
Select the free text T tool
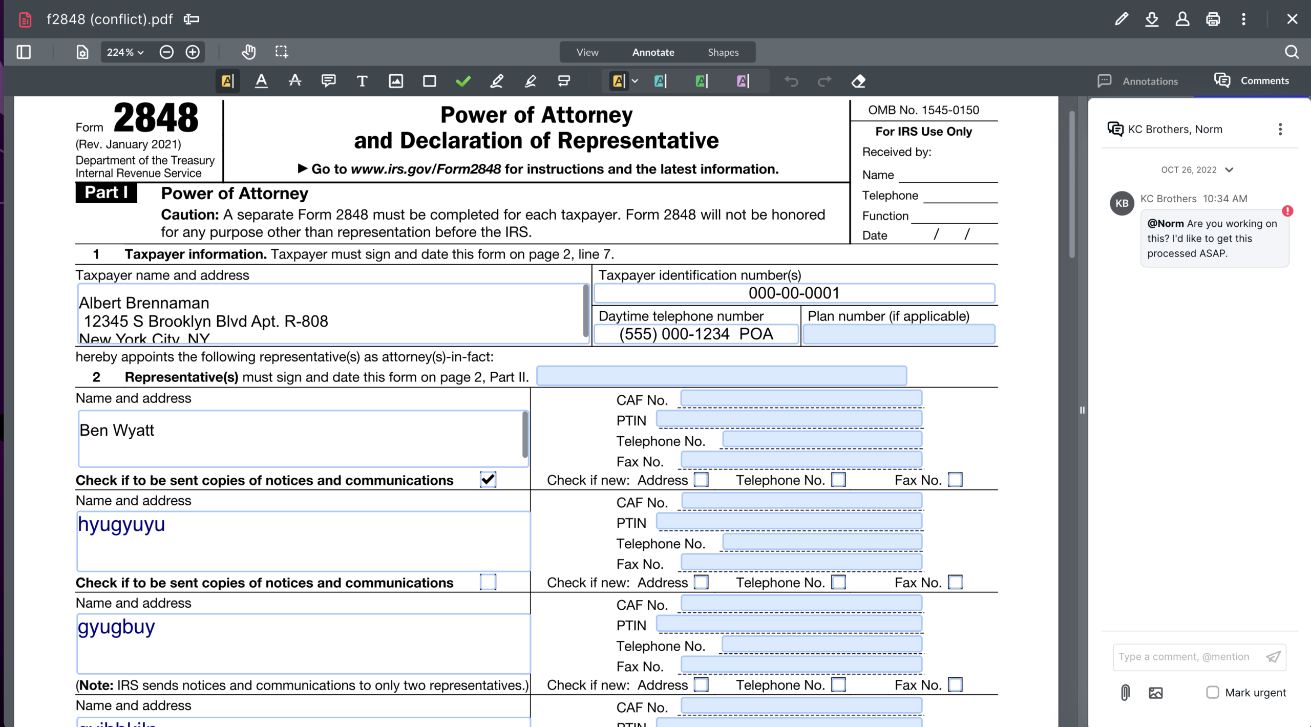click(362, 81)
